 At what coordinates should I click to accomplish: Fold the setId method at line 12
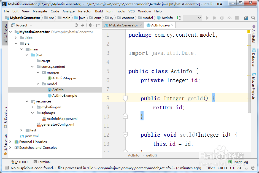click(125, 135)
